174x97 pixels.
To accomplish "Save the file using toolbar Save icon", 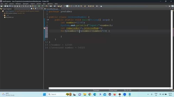I will point(5,6).
